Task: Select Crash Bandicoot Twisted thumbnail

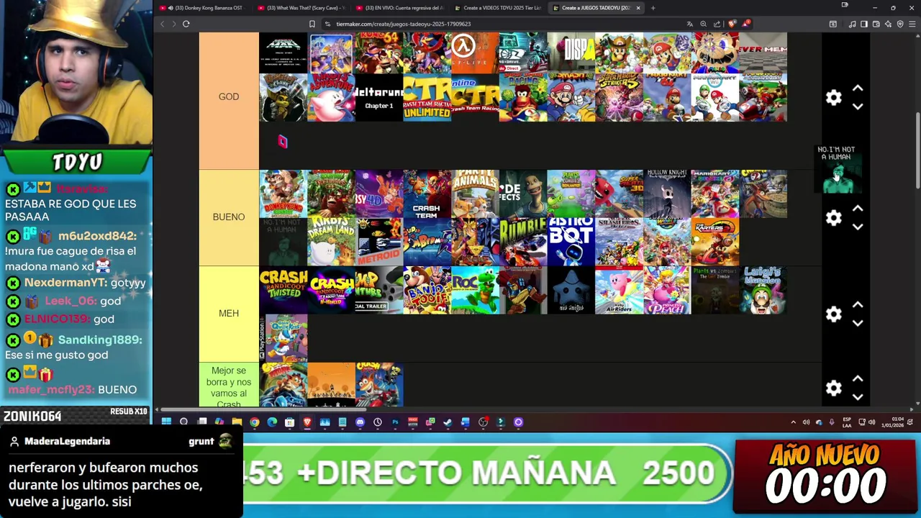Action: [x=283, y=291]
